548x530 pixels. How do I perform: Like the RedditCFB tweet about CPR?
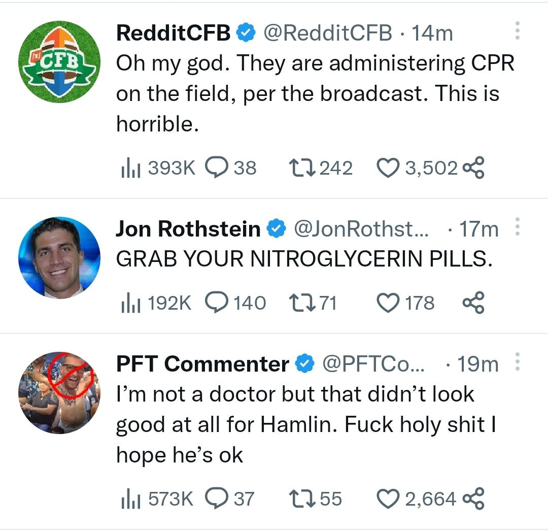point(389,168)
